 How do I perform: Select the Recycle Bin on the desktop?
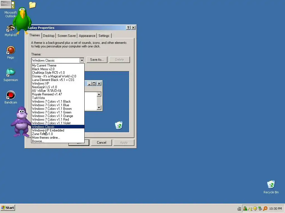(x=271, y=187)
